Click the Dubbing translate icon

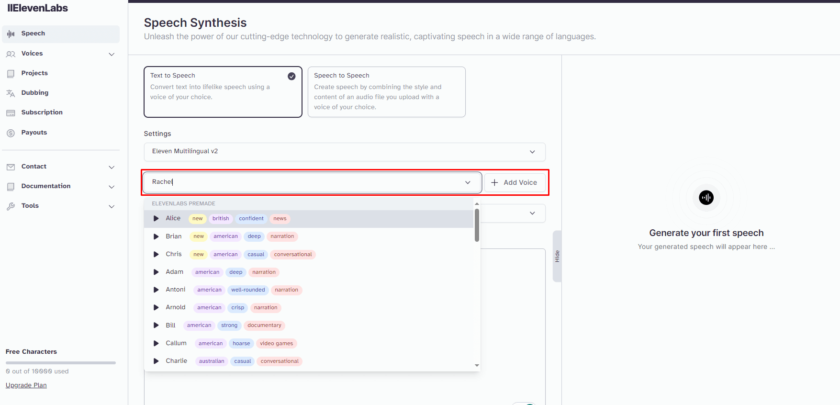pyautogui.click(x=11, y=93)
